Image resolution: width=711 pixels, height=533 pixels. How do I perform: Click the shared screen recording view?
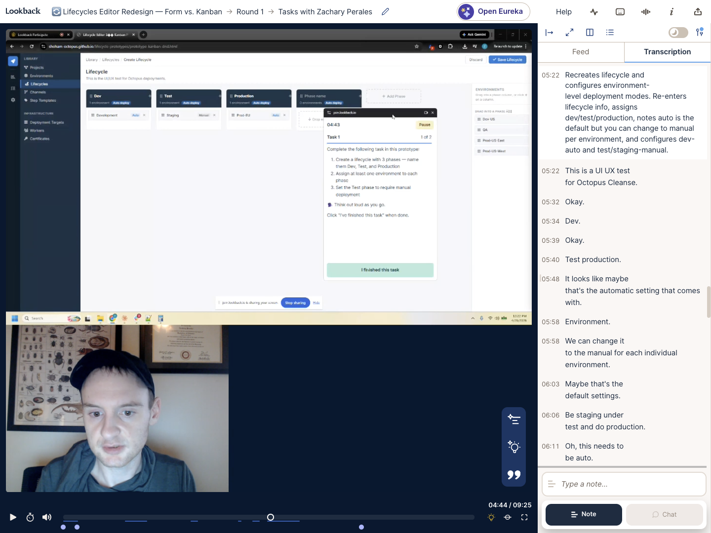(x=269, y=176)
